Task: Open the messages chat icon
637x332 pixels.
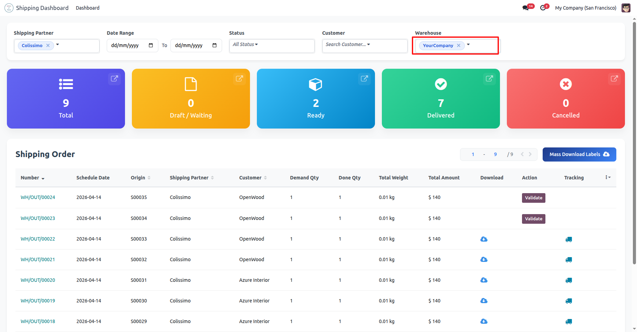Action: pos(525,8)
